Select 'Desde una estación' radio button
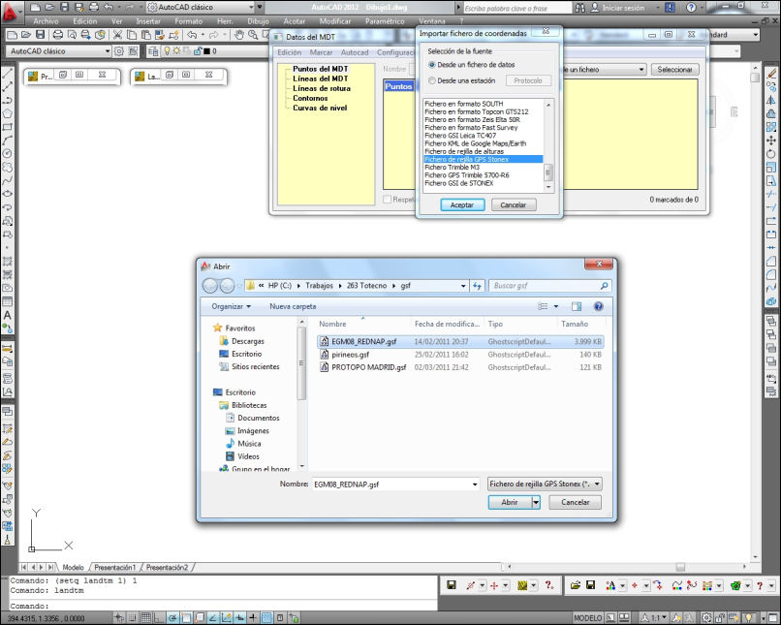 pos(432,80)
